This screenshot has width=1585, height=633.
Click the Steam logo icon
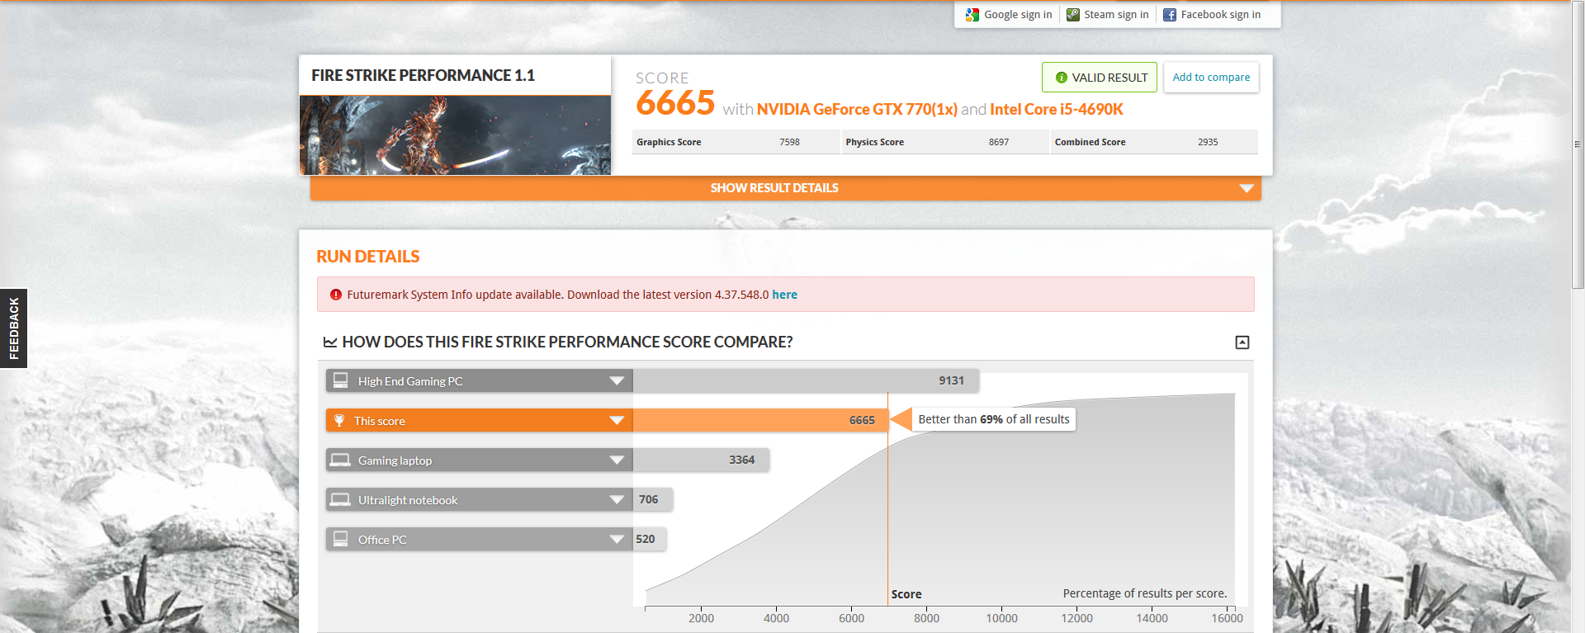point(1073,15)
